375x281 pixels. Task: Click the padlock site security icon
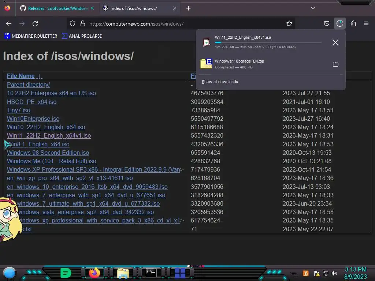pos(83,24)
